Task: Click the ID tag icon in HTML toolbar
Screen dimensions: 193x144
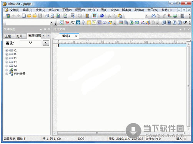Action: coord(137,23)
